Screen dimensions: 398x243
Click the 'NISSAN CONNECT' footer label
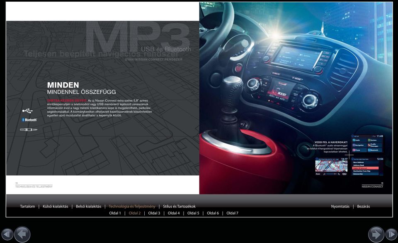pos(372,186)
